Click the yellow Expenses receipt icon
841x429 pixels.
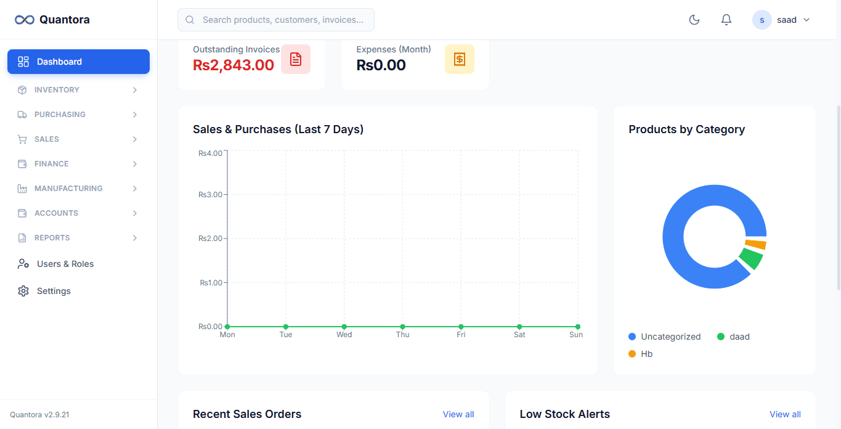point(460,59)
